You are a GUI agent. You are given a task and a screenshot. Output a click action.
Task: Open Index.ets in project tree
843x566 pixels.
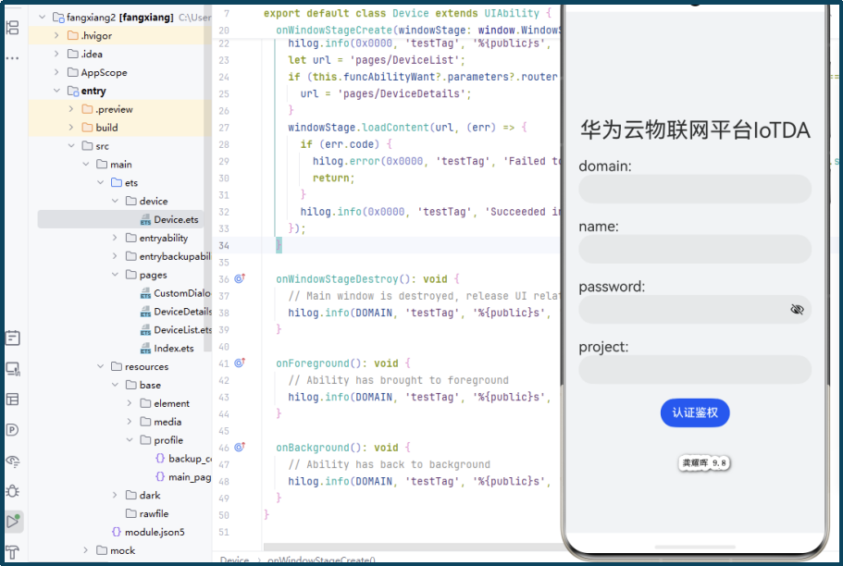(174, 349)
